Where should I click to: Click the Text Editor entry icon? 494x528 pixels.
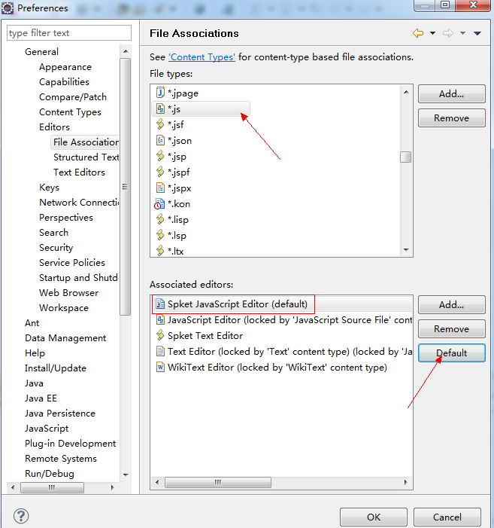click(160, 351)
